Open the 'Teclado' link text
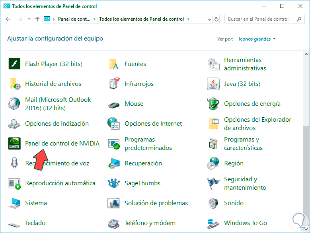Image resolution: width=310 pixels, height=233 pixels. coord(35,223)
